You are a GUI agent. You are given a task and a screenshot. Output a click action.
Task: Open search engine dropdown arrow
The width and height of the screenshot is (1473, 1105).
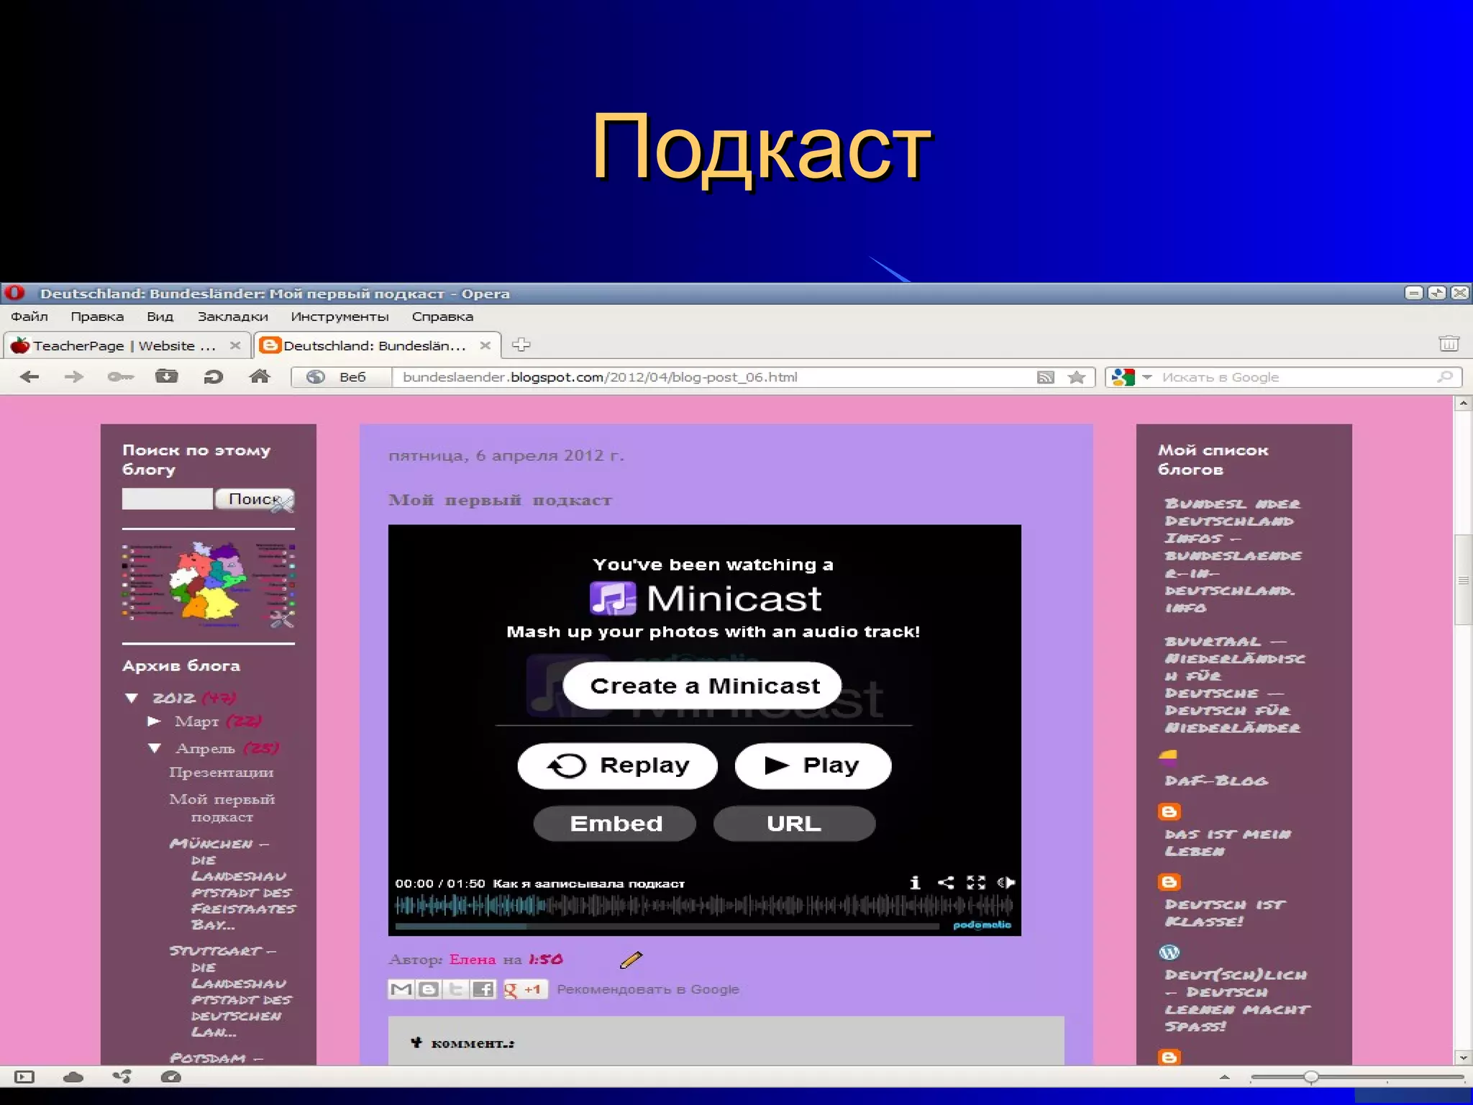(1147, 378)
